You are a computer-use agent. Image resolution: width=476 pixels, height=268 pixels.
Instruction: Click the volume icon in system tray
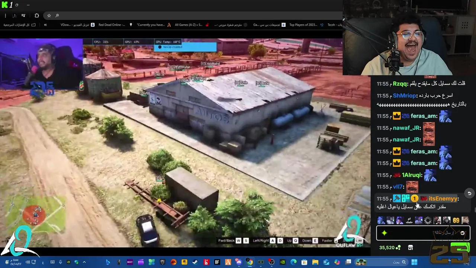tap(28, 262)
